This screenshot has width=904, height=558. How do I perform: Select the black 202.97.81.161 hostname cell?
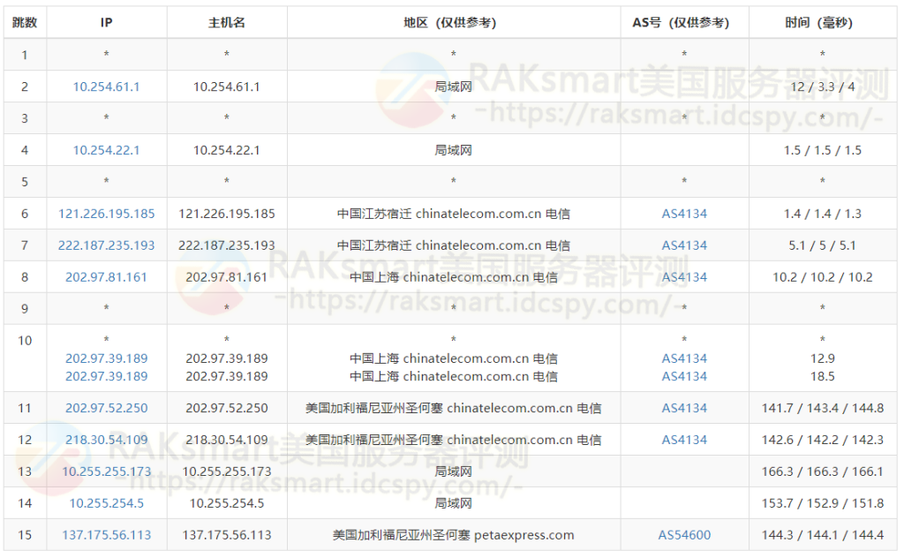pyautogui.click(x=227, y=276)
